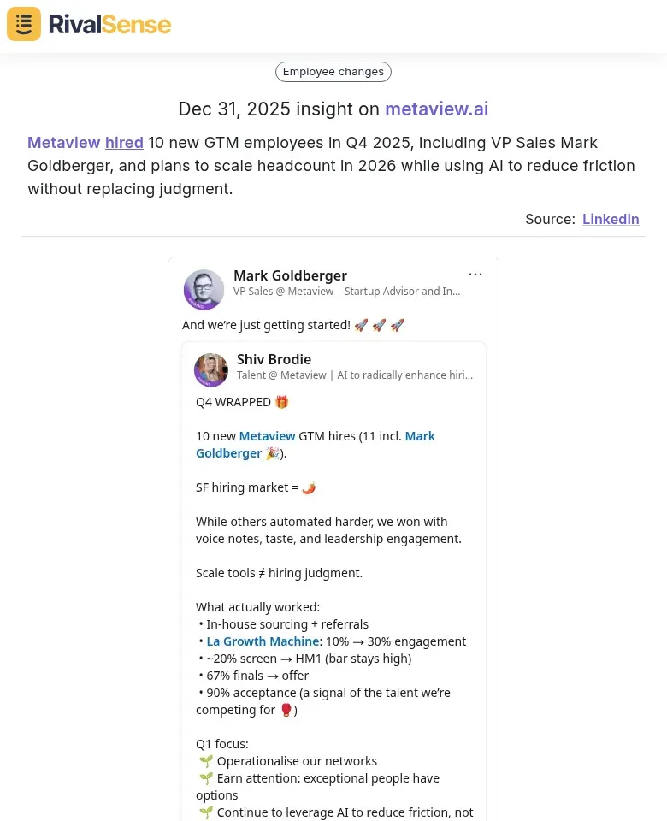This screenshot has width=667, height=821.
Task: Click Shiv Brodie's Talent @ Metaview headline
Action: coord(354,375)
